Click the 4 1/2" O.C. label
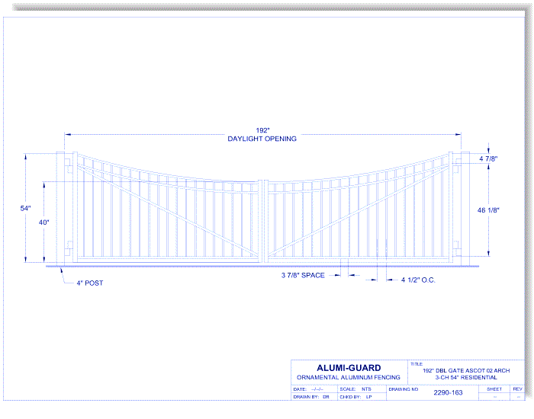The image size is (534, 419). pos(418,280)
